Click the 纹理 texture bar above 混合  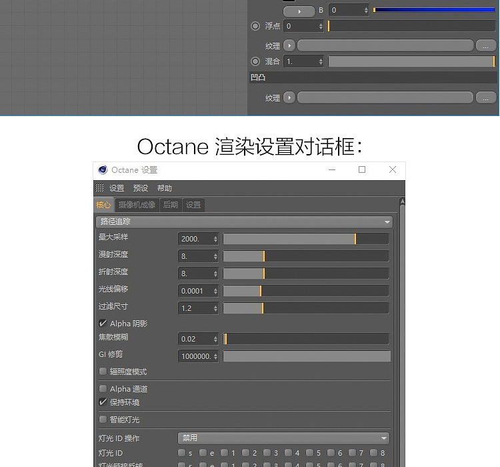[385, 45]
